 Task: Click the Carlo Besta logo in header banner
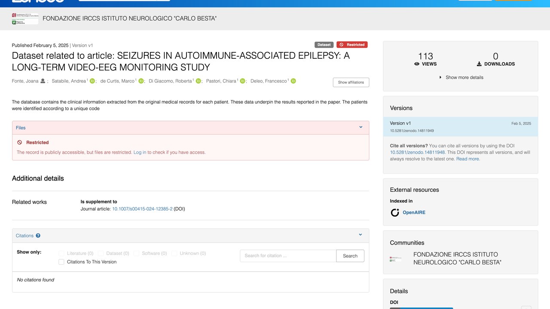coord(25,19)
